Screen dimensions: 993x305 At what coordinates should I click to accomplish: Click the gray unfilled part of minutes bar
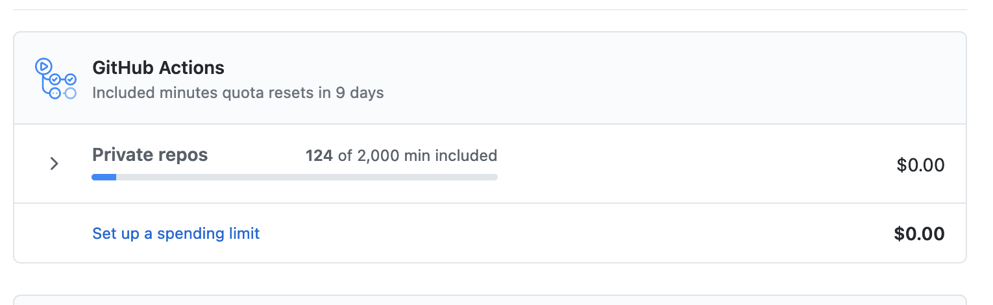pos(306,177)
